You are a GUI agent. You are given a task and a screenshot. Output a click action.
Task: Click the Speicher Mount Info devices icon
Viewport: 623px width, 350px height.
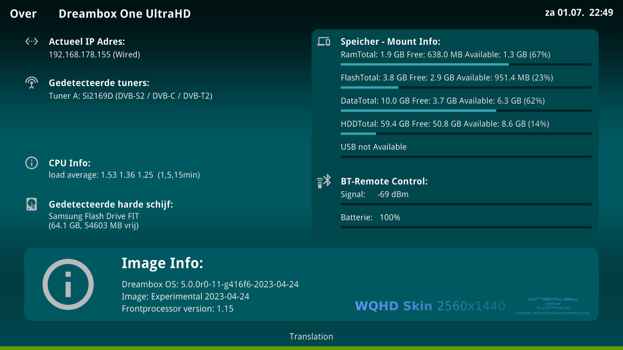[324, 42]
